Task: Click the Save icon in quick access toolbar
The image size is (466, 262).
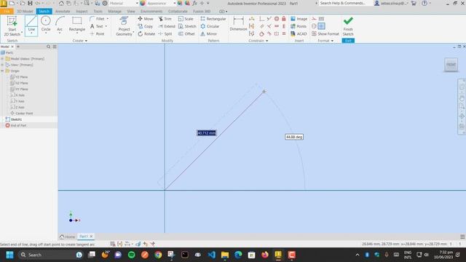Action: click(x=30, y=3)
